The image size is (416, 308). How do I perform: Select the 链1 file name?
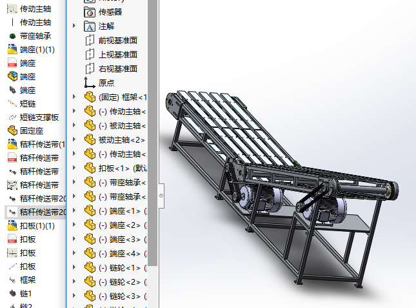(x=26, y=293)
